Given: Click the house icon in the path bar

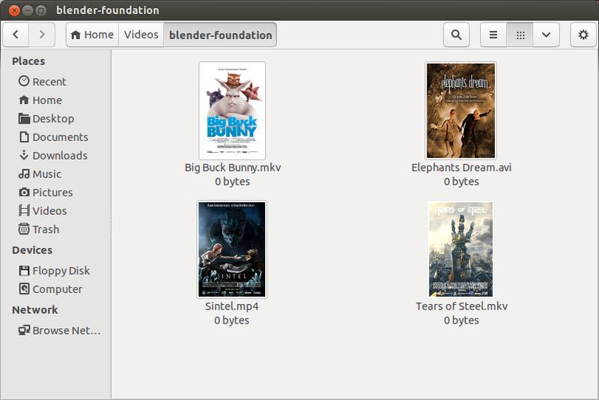Looking at the screenshot, I should coord(76,35).
